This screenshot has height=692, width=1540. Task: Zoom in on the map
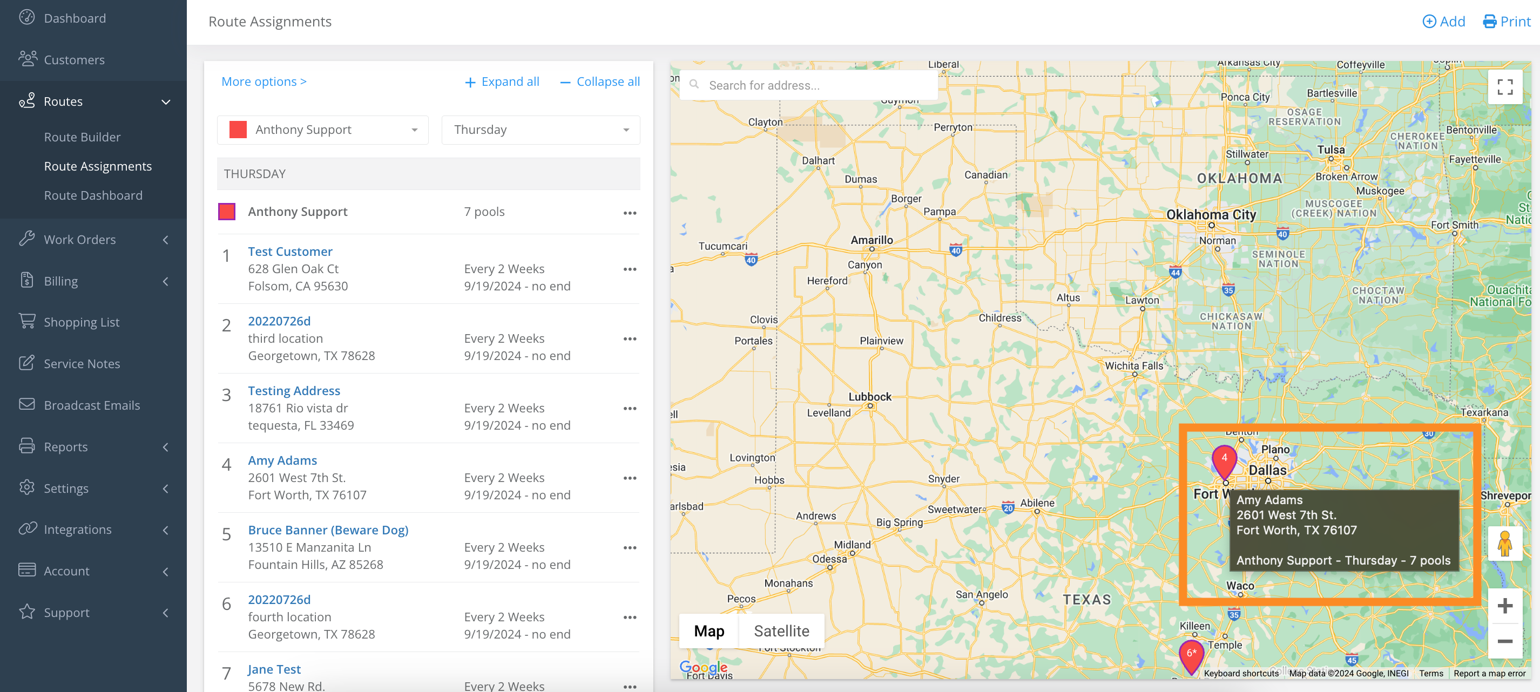[1505, 606]
